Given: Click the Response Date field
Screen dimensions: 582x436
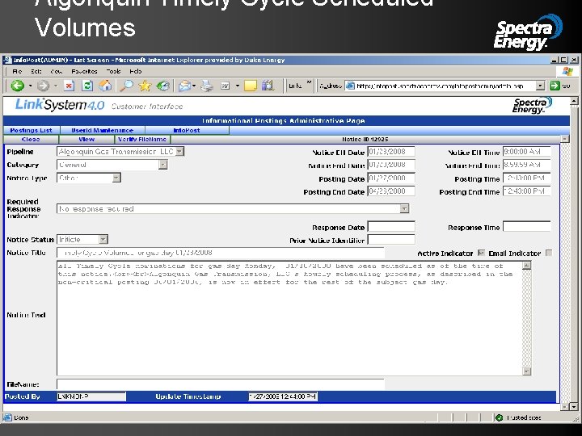Looking at the screenshot, I should point(391,227).
